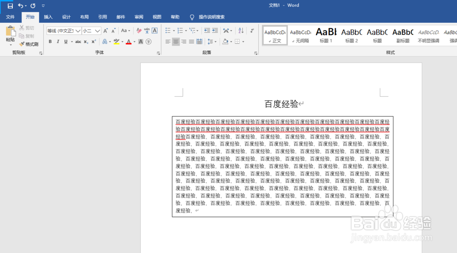The width and height of the screenshot is (457, 253).
Task: Activate the 格式刷 format painter
Action: click(x=29, y=44)
